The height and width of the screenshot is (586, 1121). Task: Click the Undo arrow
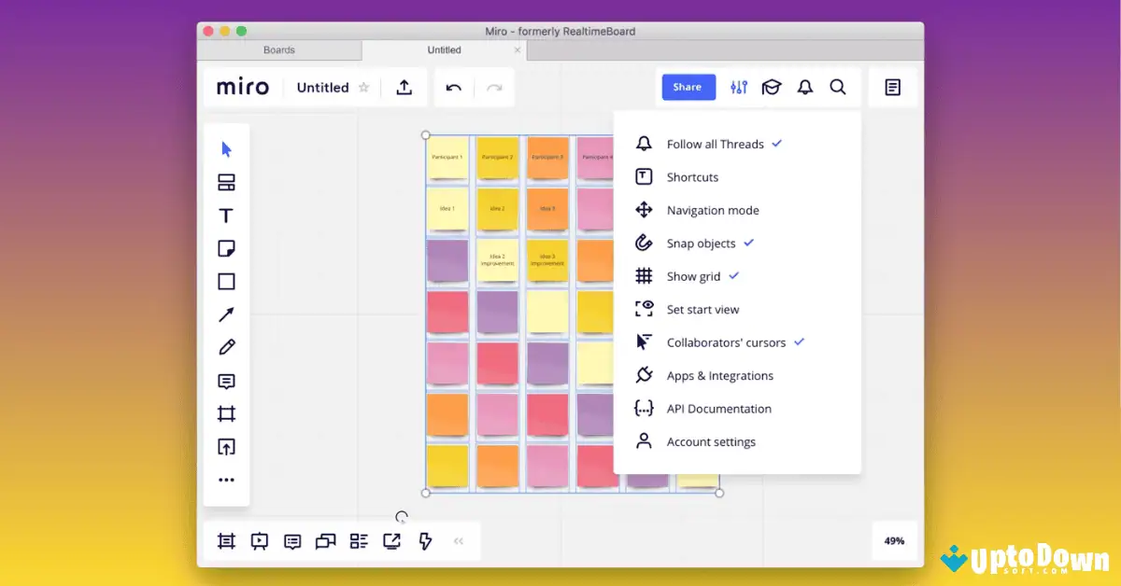pos(454,87)
